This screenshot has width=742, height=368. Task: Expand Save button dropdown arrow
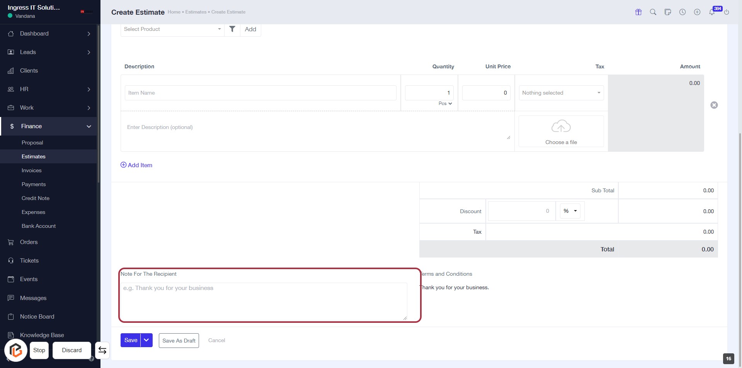coord(146,340)
